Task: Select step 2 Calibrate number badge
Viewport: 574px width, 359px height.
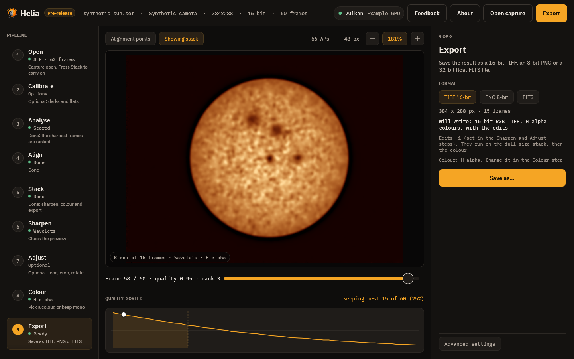Action: [18, 89]
